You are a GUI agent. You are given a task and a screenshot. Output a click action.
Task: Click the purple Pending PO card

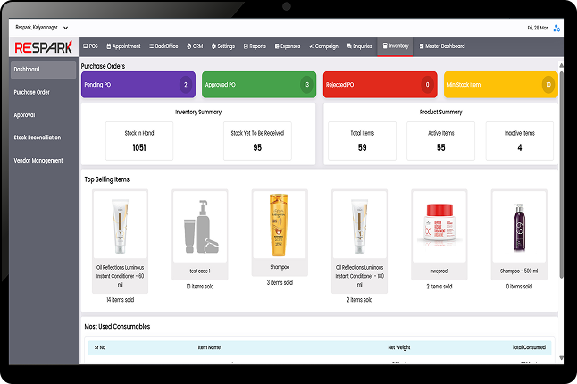(x=138, y=85)
